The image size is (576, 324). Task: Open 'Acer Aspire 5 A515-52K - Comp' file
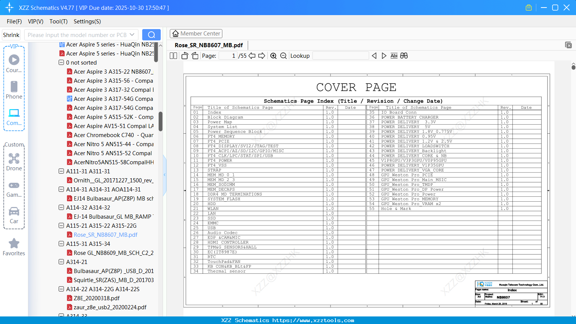coord(113,117)
